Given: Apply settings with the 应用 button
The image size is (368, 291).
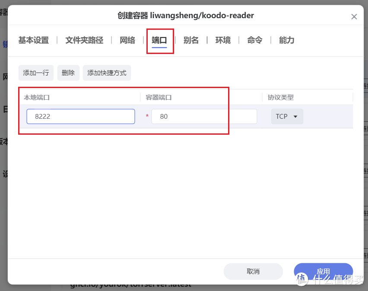Looking at the screenshot, I should click(x=323, y=271).
